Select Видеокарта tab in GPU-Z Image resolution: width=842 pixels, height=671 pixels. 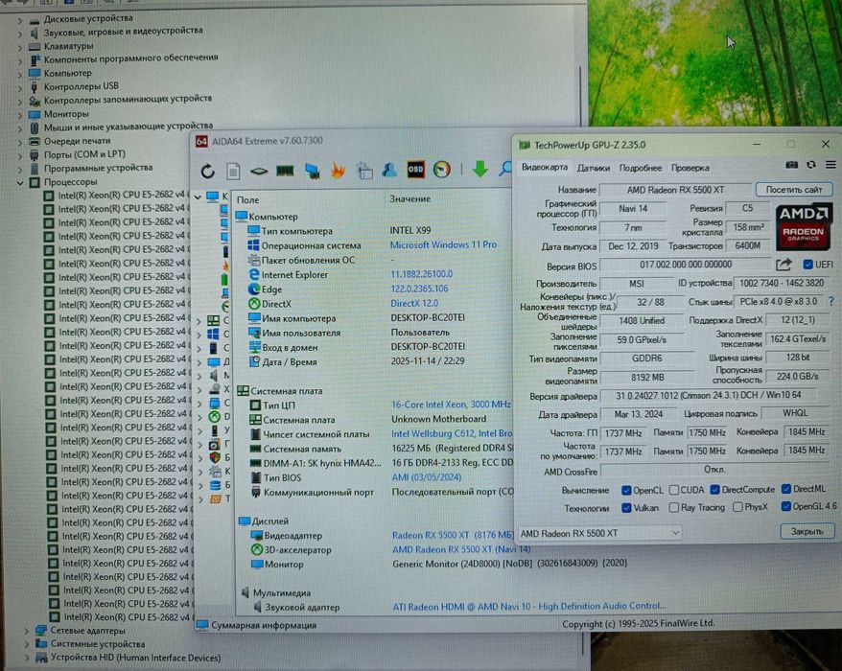coord(545,168)
